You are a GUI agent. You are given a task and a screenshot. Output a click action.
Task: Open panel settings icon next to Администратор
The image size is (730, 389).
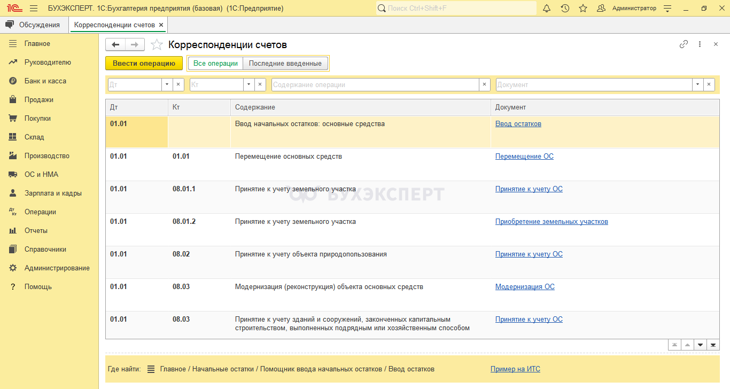[x=667, y=8]
